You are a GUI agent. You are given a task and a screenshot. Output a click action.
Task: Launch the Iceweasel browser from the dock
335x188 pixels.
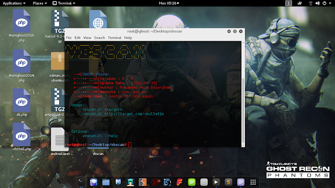tap(93, 182)
